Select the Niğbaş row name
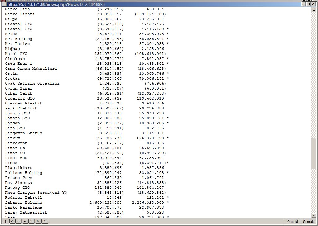Image resolution: width=318 pixels, height=226 pixels. [x=12, y=49]
